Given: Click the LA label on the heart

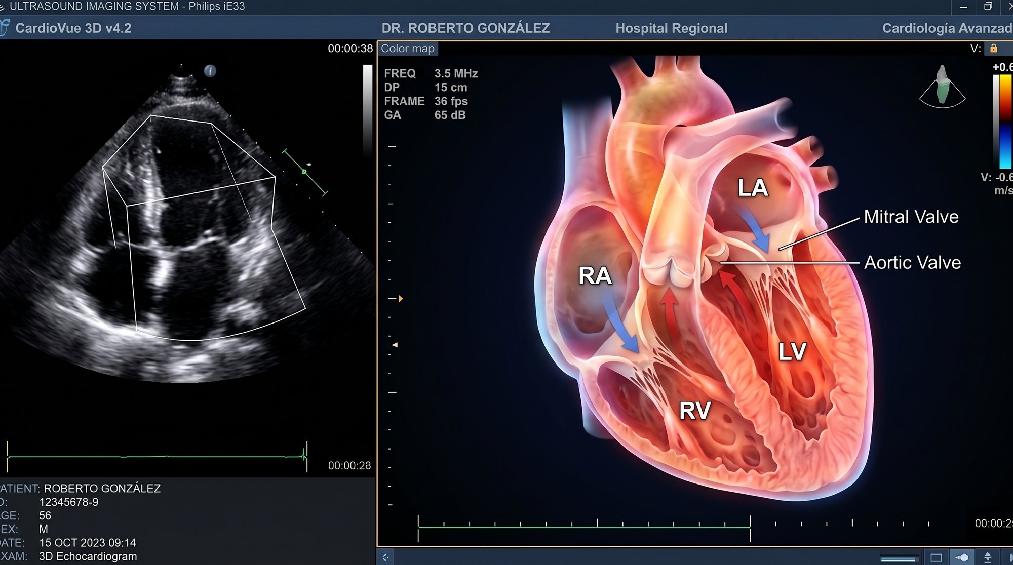Looking at the screenshot, I should tap(753, 188).
